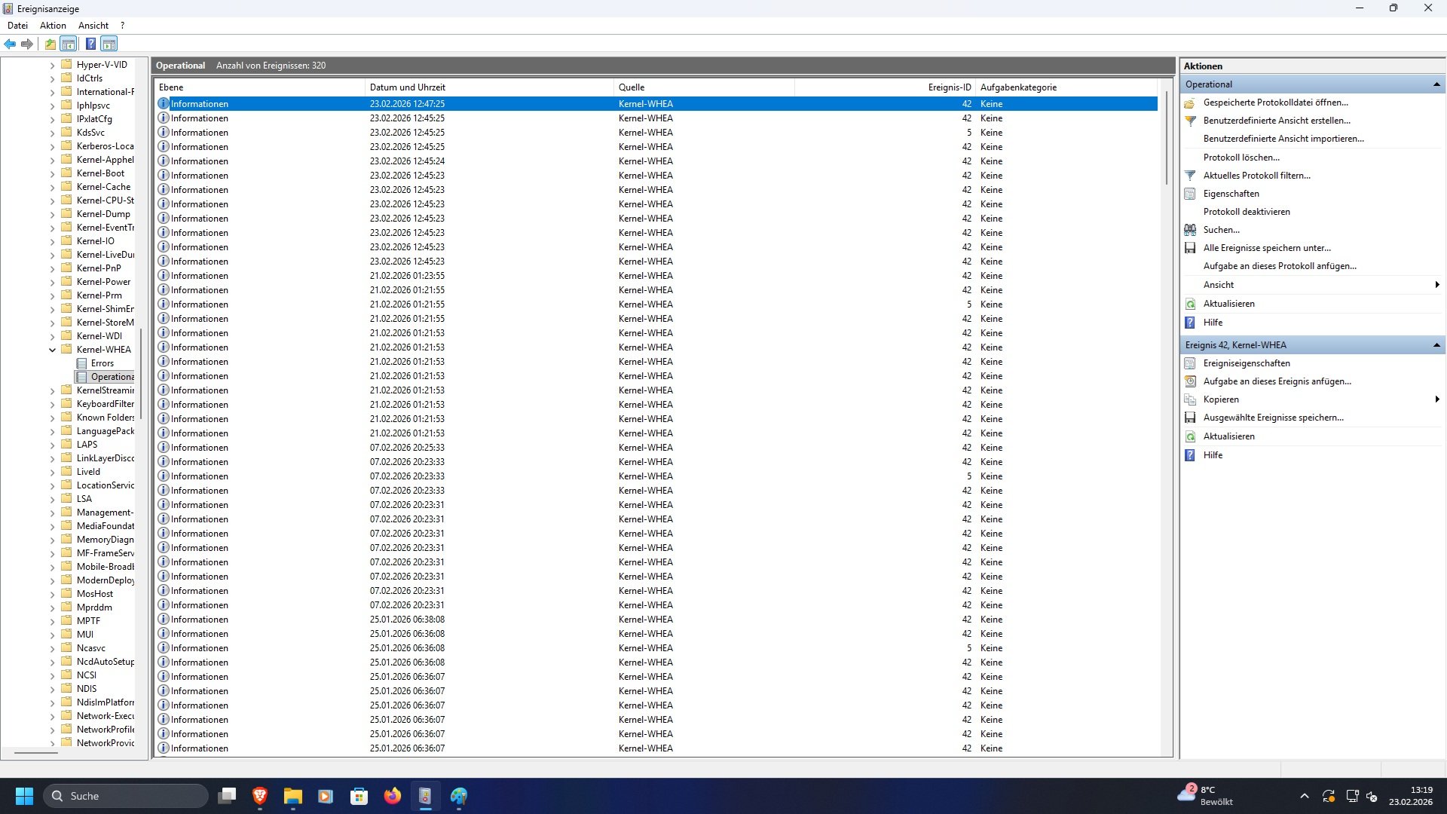Click the forward arrow toolbar icon
Image resolution: width=1447 pixels, height=814 pixels.
pyautogui.click(x=27, y=44)
